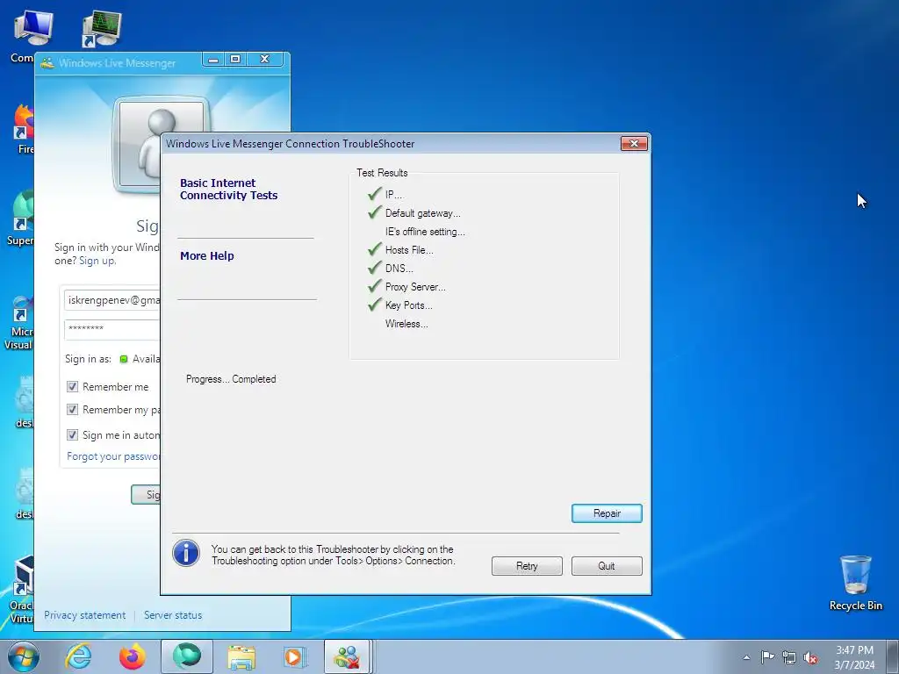Screen dimensions: 899x674
Task: Open More Help in the troubleshooter
Action: (207, 256)
